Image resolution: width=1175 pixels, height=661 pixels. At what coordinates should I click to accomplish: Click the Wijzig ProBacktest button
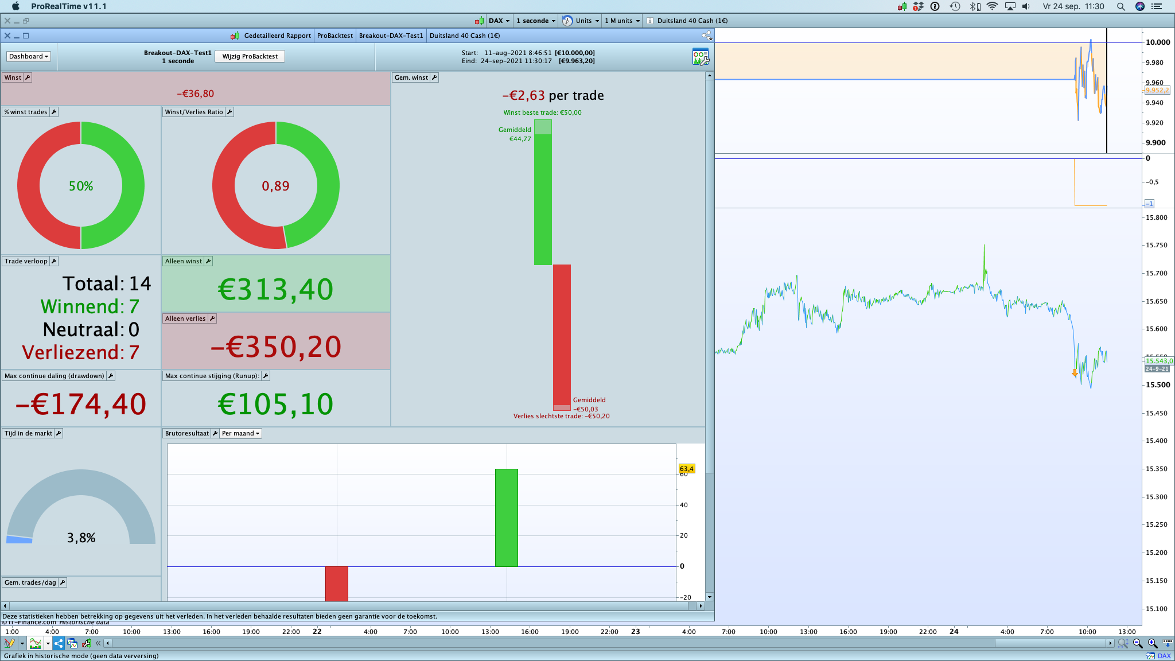250,56
